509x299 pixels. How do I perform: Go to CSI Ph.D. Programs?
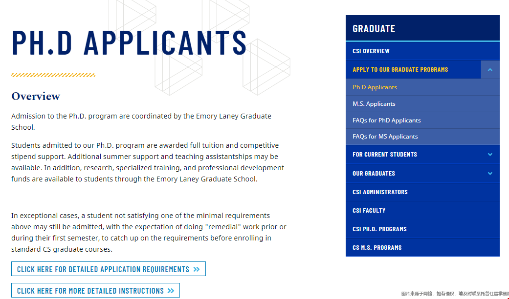[x=422, y=229]
